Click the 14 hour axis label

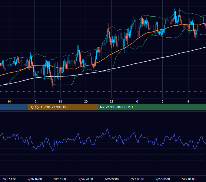point(9,102)
